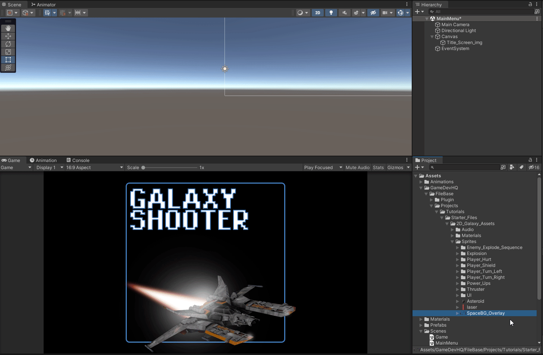The width and height of the screenshot is (543, 355).
Task: Click the search by type icon in Project
Action: [512, 167]
